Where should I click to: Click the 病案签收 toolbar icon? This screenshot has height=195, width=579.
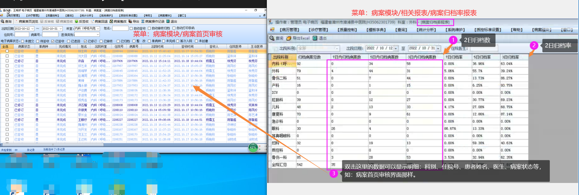click(58, 21)
